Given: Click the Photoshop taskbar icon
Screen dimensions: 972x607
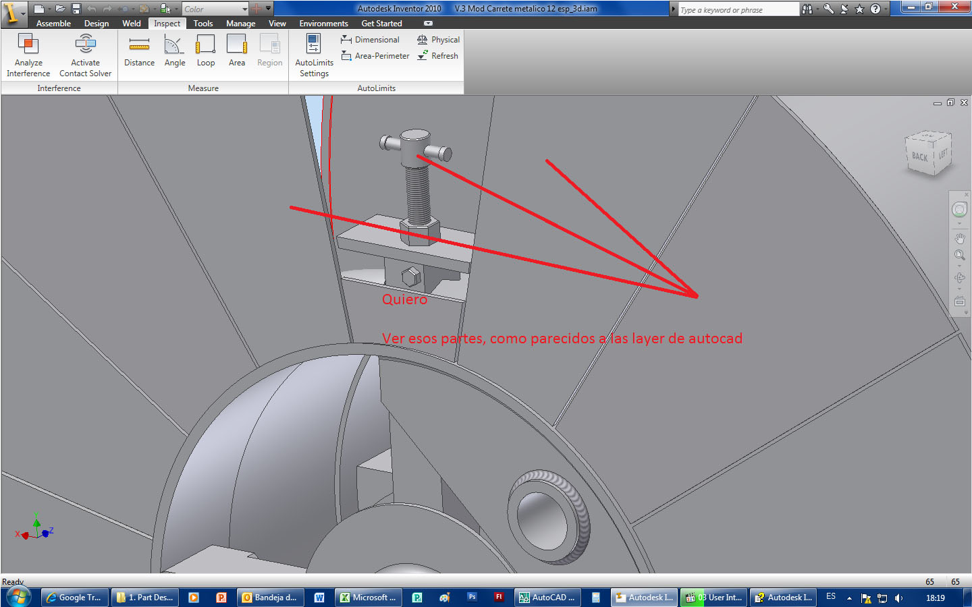Looking at the screenshot, I should pos(472,597).
